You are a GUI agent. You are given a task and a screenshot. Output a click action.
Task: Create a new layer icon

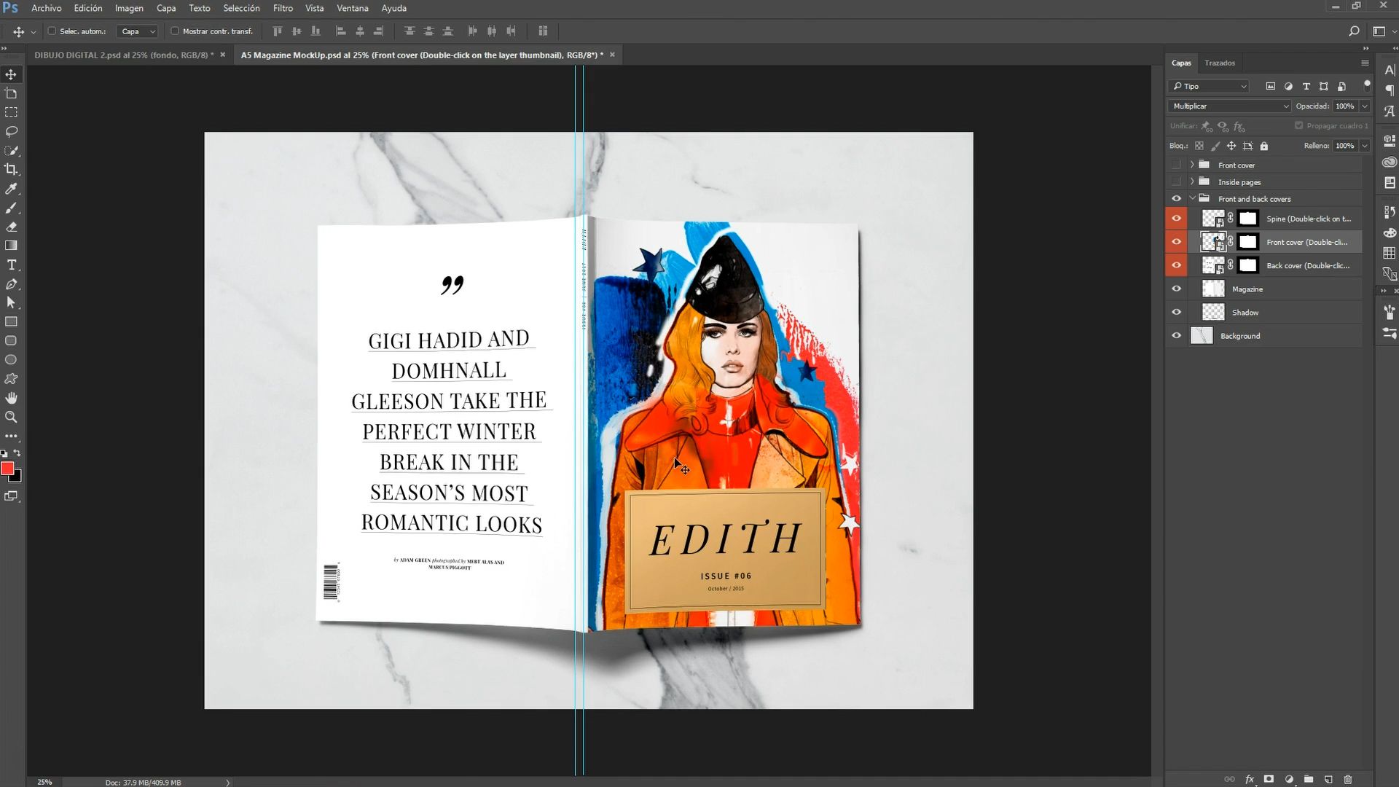(1328, 779)
